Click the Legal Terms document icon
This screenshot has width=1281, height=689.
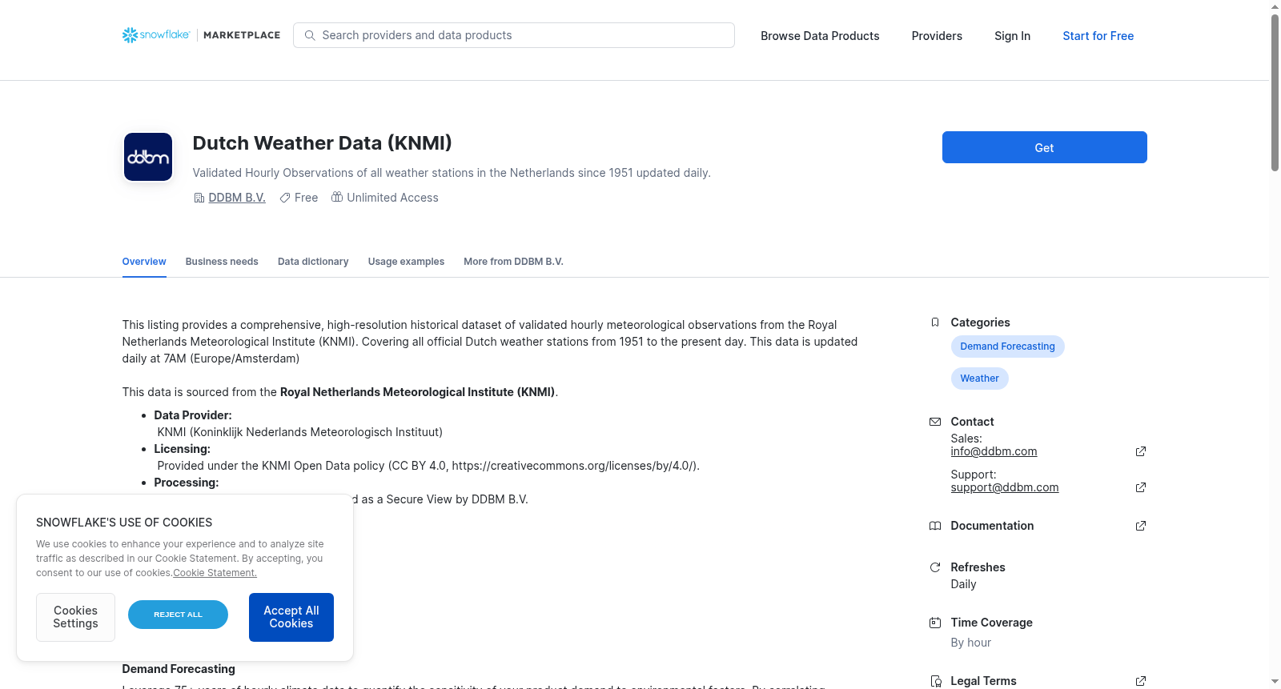(935, 681)
